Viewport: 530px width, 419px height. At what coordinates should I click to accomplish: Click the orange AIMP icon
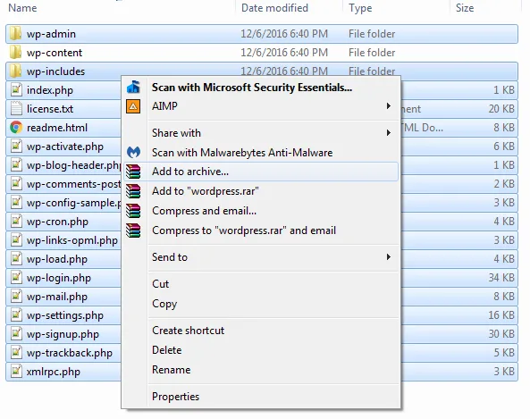pos(133,106)
